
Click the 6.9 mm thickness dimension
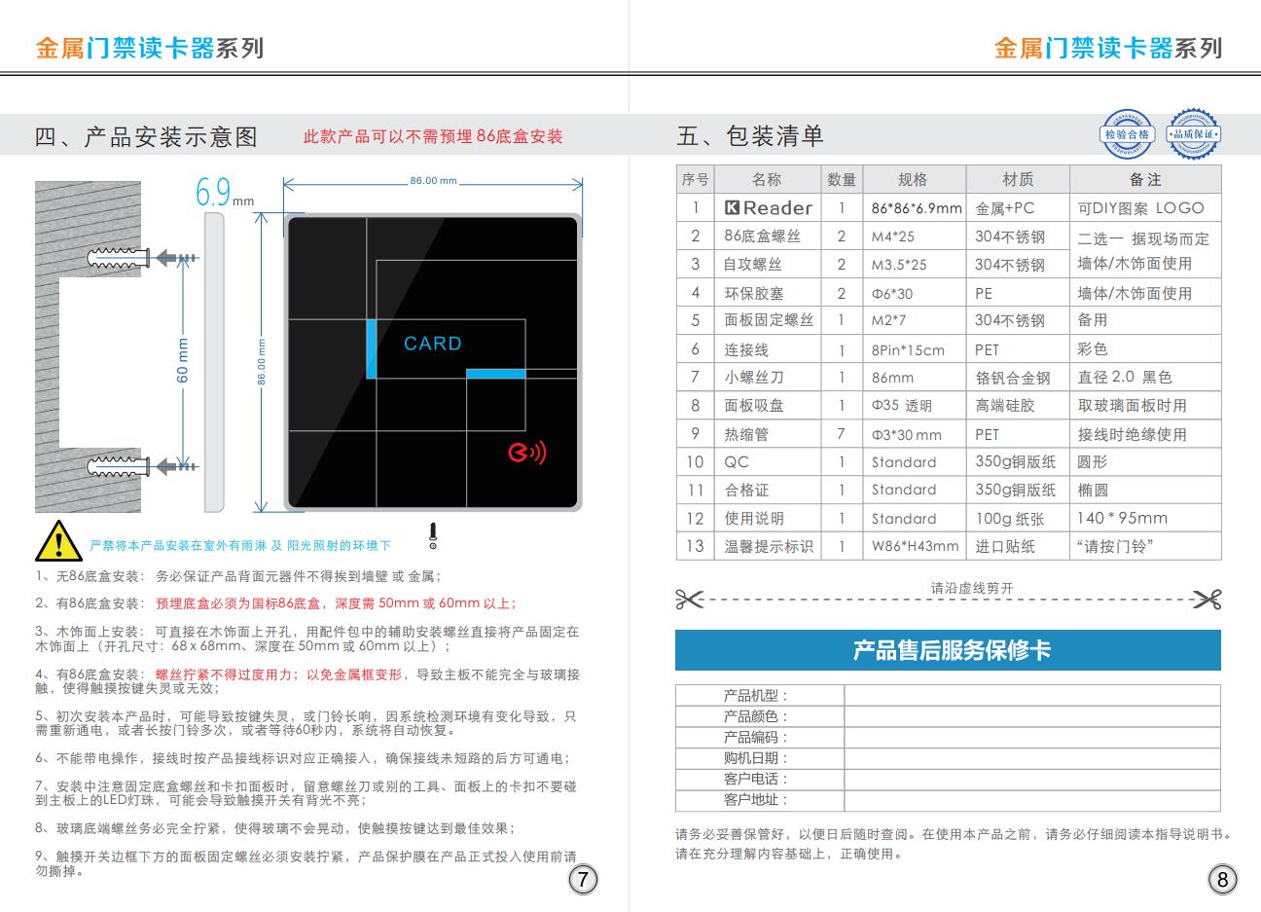pyautogui.click(x=224, y=192)
